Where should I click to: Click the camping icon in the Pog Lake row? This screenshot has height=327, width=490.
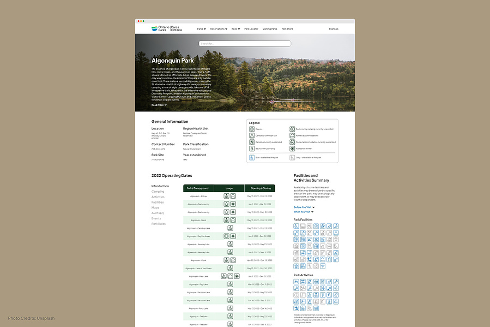[x=230, y=284]
